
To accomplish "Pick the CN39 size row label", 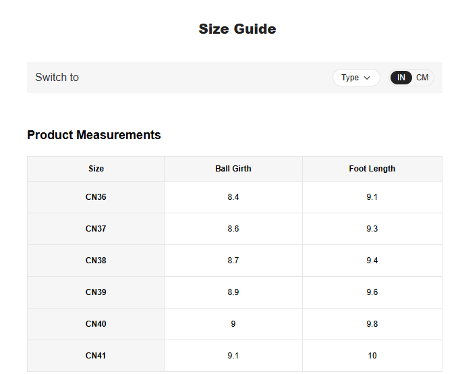I will click(x=96, y=292).
